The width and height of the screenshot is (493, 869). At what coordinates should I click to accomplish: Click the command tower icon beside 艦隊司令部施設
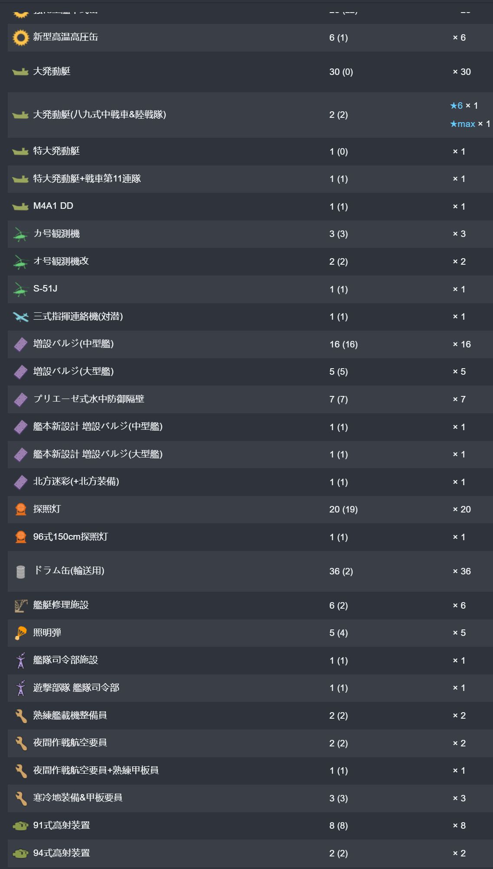point(20,661)
